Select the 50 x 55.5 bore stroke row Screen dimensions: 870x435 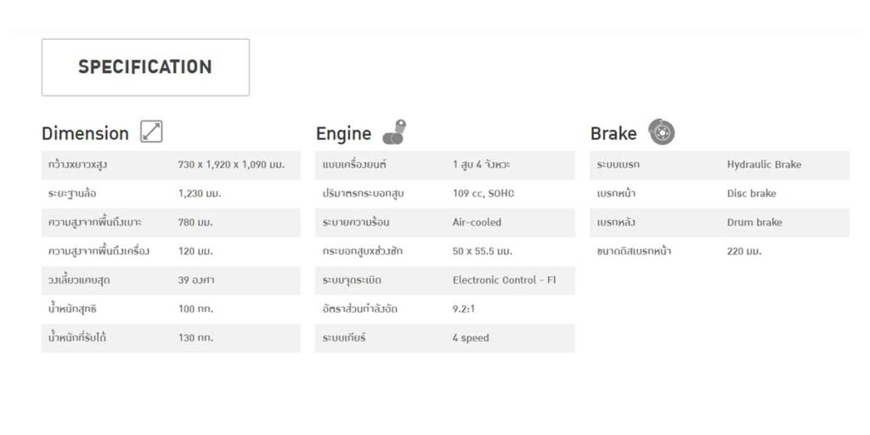445,251
